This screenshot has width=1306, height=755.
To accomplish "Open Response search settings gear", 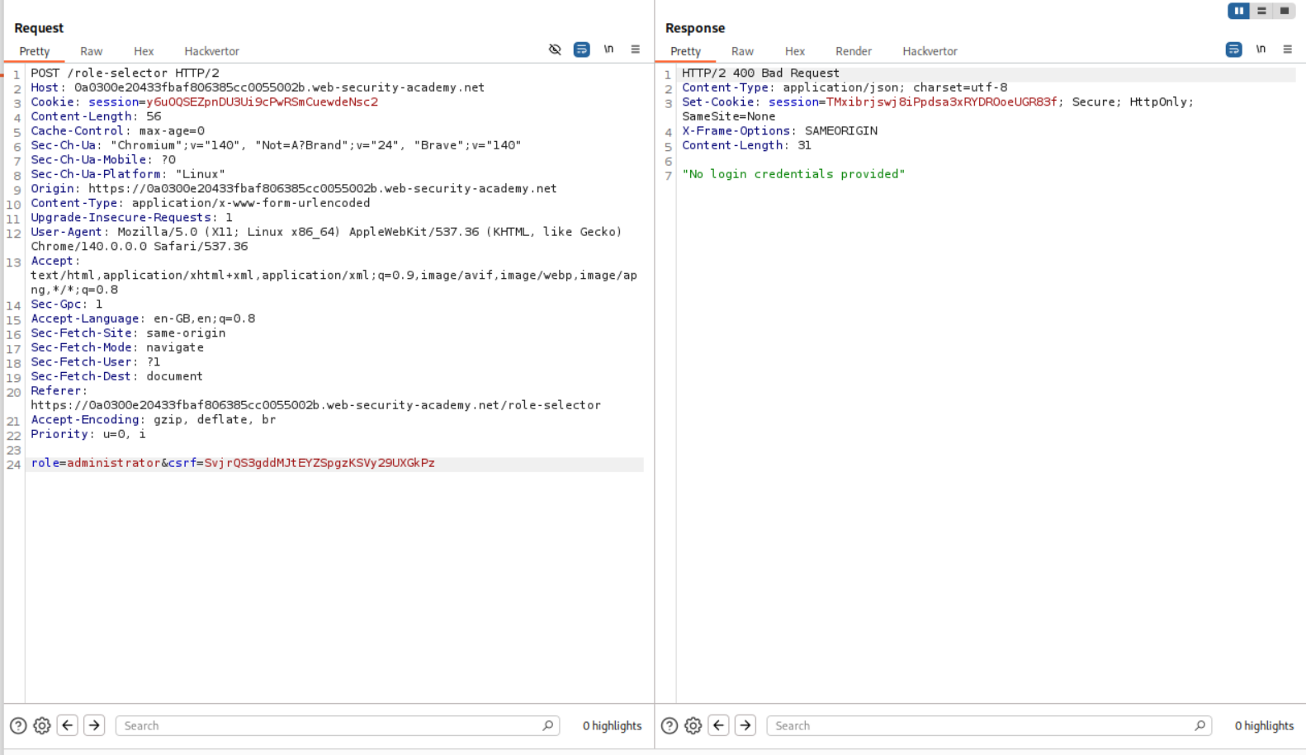I will 693,725.
